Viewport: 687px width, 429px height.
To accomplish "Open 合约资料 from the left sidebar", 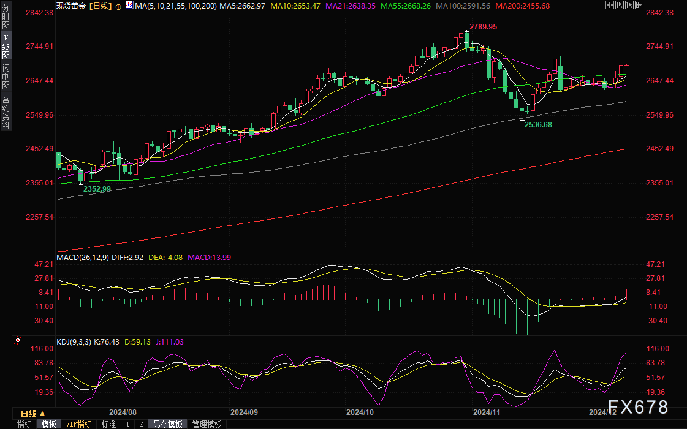I will point(6,113).
